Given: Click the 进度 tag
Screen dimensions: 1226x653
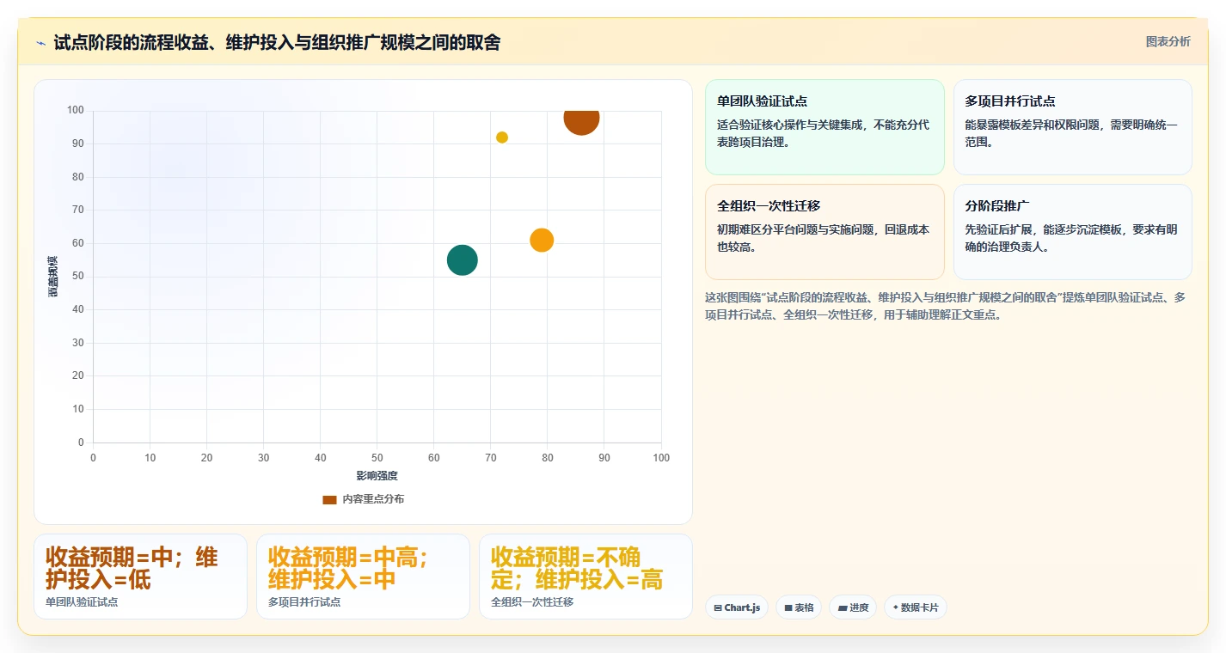Looking at the screenshot, I should point(853,607).
